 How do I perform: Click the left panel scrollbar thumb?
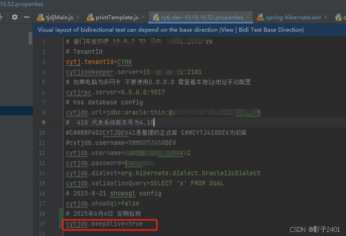30,39
